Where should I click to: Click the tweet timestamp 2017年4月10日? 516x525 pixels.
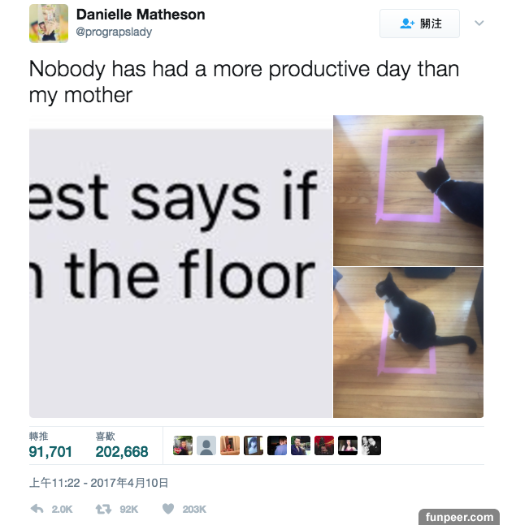[98, 483]
